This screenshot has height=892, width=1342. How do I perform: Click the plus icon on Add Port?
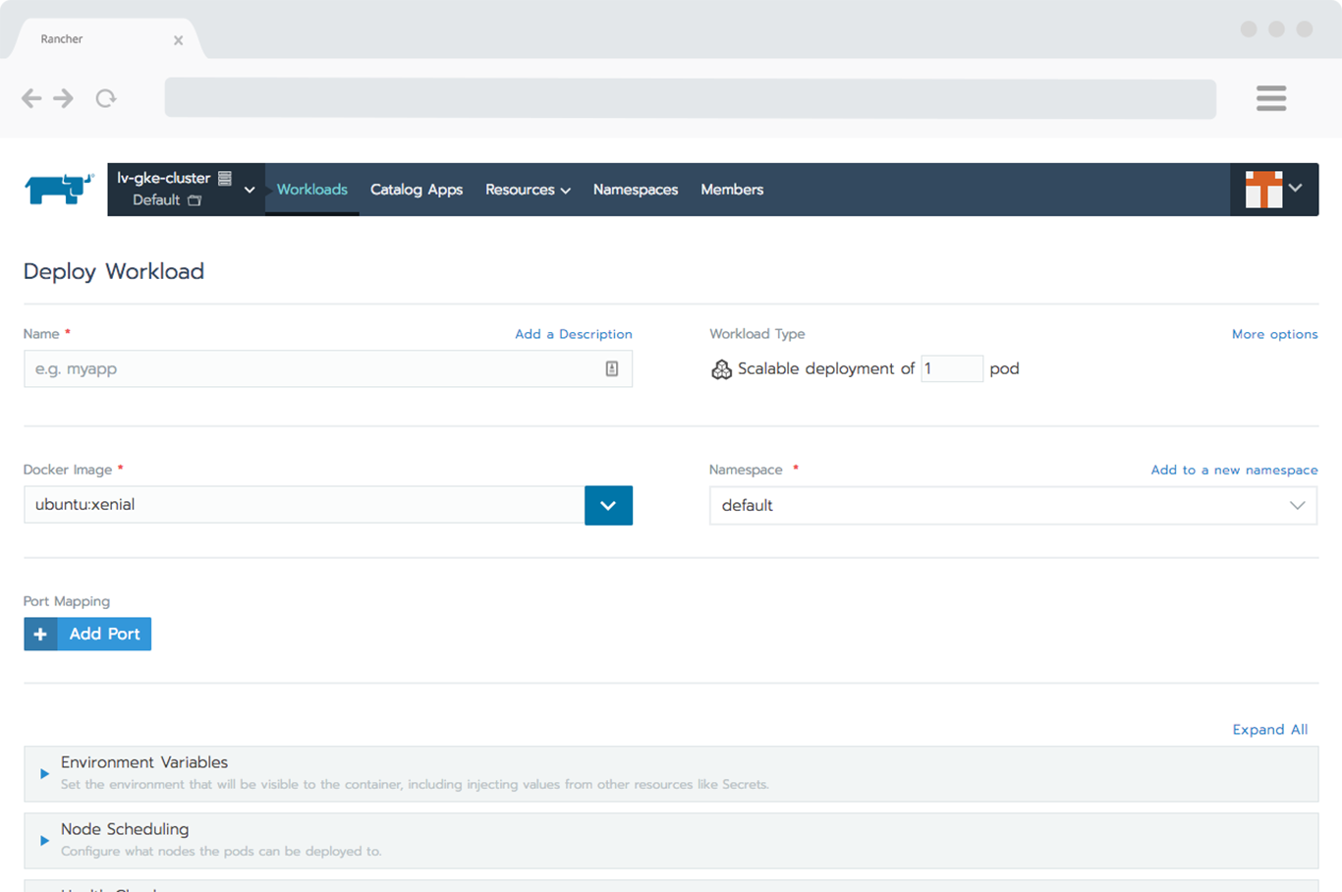pyautogui.click(x=40, y=634)
